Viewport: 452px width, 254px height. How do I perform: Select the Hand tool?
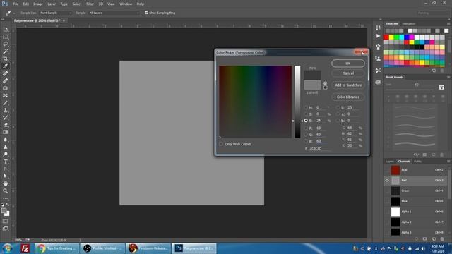click(6, 183)
